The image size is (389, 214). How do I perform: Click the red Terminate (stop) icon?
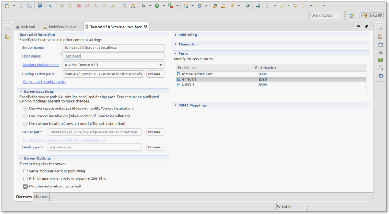click(x=79, y=6)
